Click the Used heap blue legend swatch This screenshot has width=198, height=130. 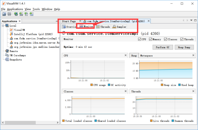(x=179, y=85)
